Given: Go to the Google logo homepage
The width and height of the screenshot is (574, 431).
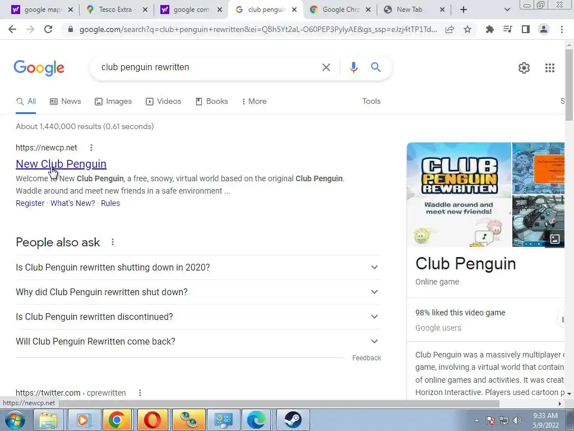Looking at the screenshot, I should pos(39,68).
